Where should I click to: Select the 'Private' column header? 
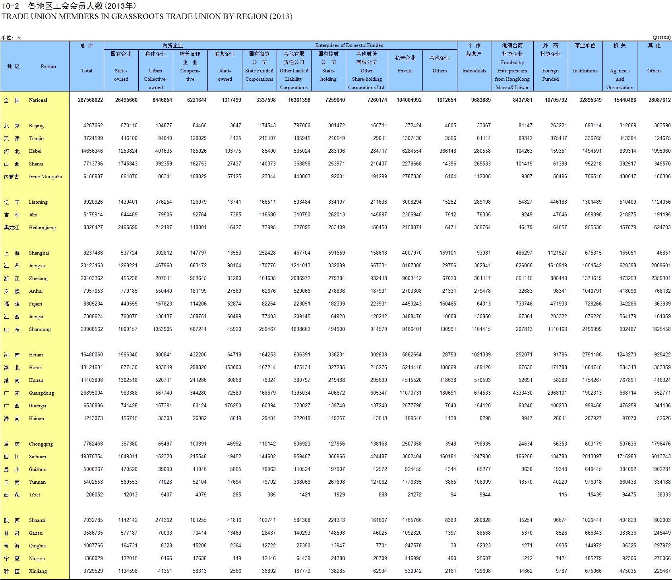click(405, 71)
